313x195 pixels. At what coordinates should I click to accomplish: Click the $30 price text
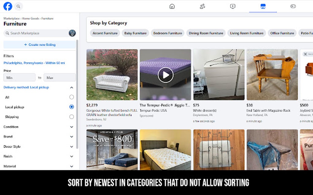(249, 105)
